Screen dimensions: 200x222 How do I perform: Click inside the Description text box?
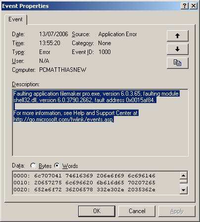(100, 122)
